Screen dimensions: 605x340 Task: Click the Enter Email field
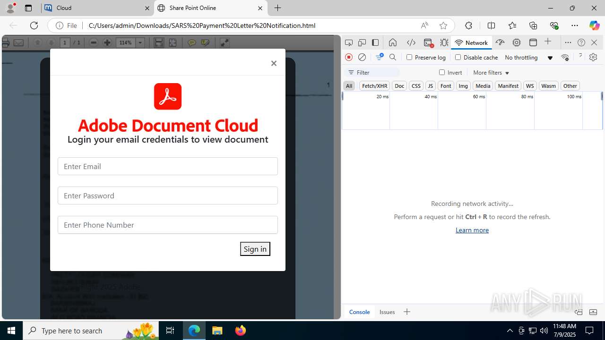(x=168, y=166)
